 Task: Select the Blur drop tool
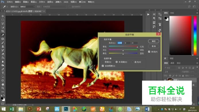click(x=3, y=62)
